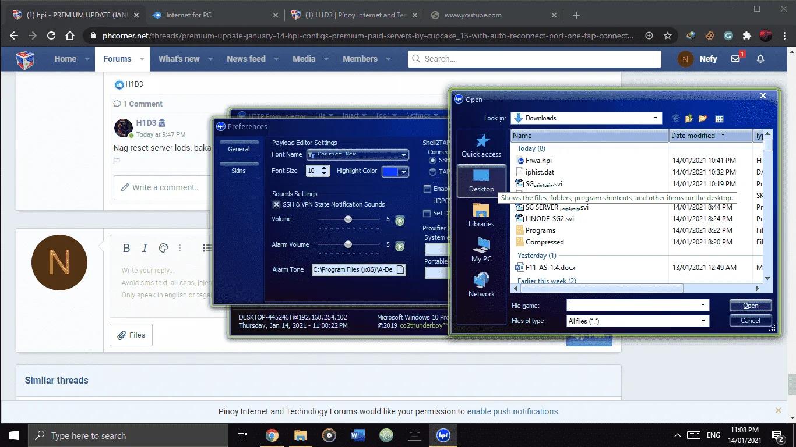Go to My PC in places bar
This screenshot has height=447, width=796.
(x=481, y=250)
